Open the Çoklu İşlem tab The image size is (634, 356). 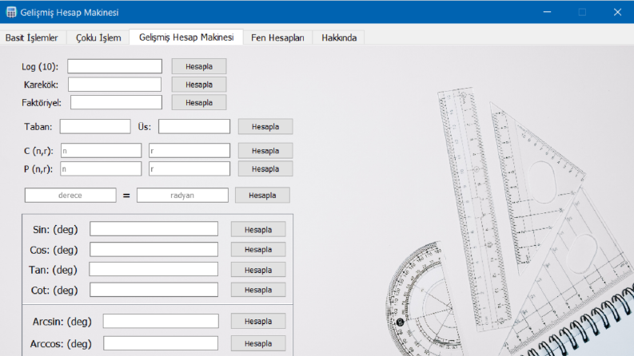(x=98, y=38)
